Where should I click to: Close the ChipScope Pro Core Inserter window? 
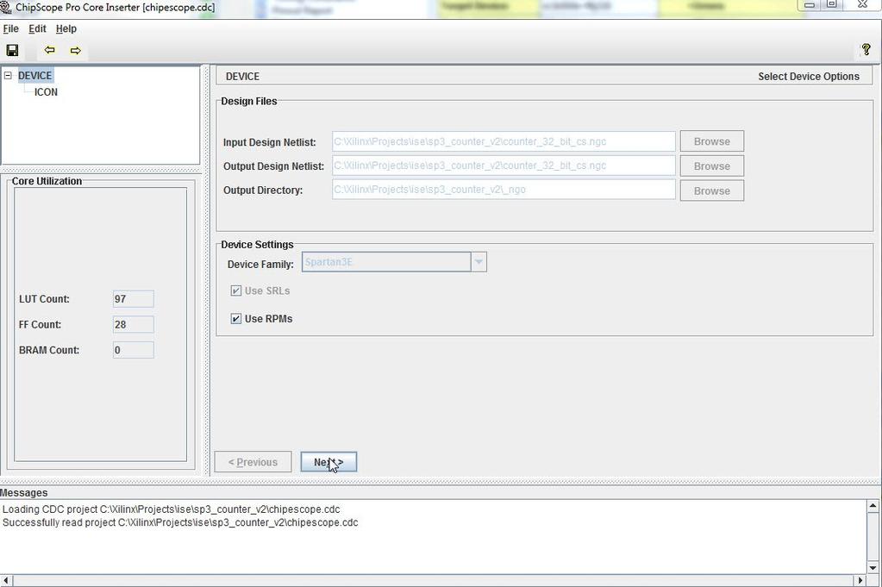point(863,4)
